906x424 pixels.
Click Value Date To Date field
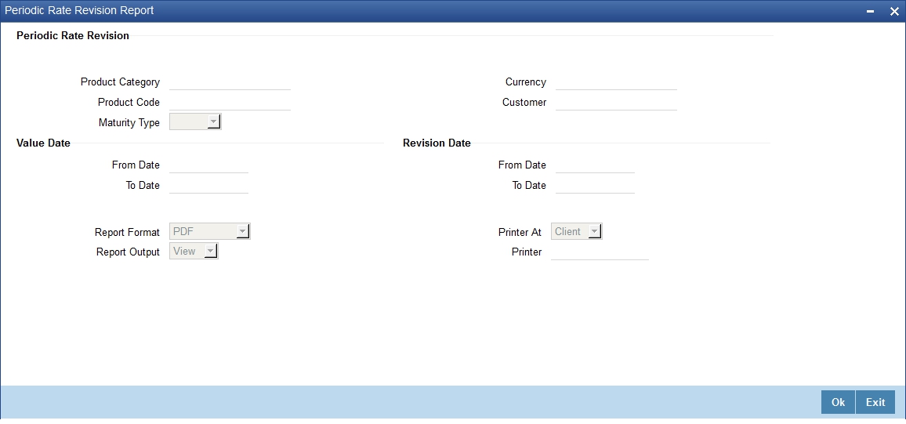pyautogui.click(x=208, y=186)
